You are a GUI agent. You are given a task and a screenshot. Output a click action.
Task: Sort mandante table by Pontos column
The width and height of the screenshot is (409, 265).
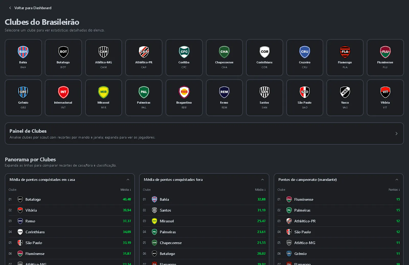(x=394, y=190)
